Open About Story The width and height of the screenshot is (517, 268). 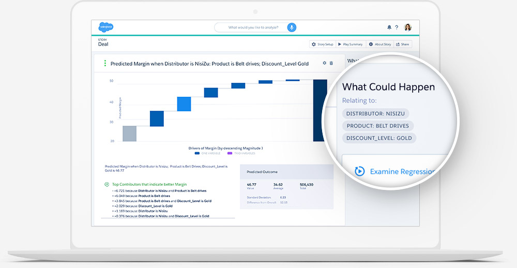pyautogui.click(x=380, y=44)
